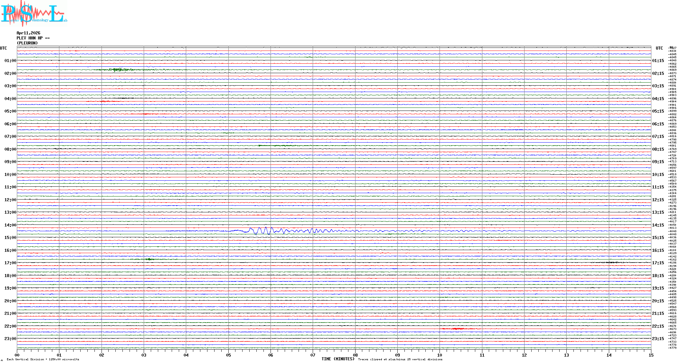Click the UTC label at top left
678x364 pixels.
pos(3,48)
